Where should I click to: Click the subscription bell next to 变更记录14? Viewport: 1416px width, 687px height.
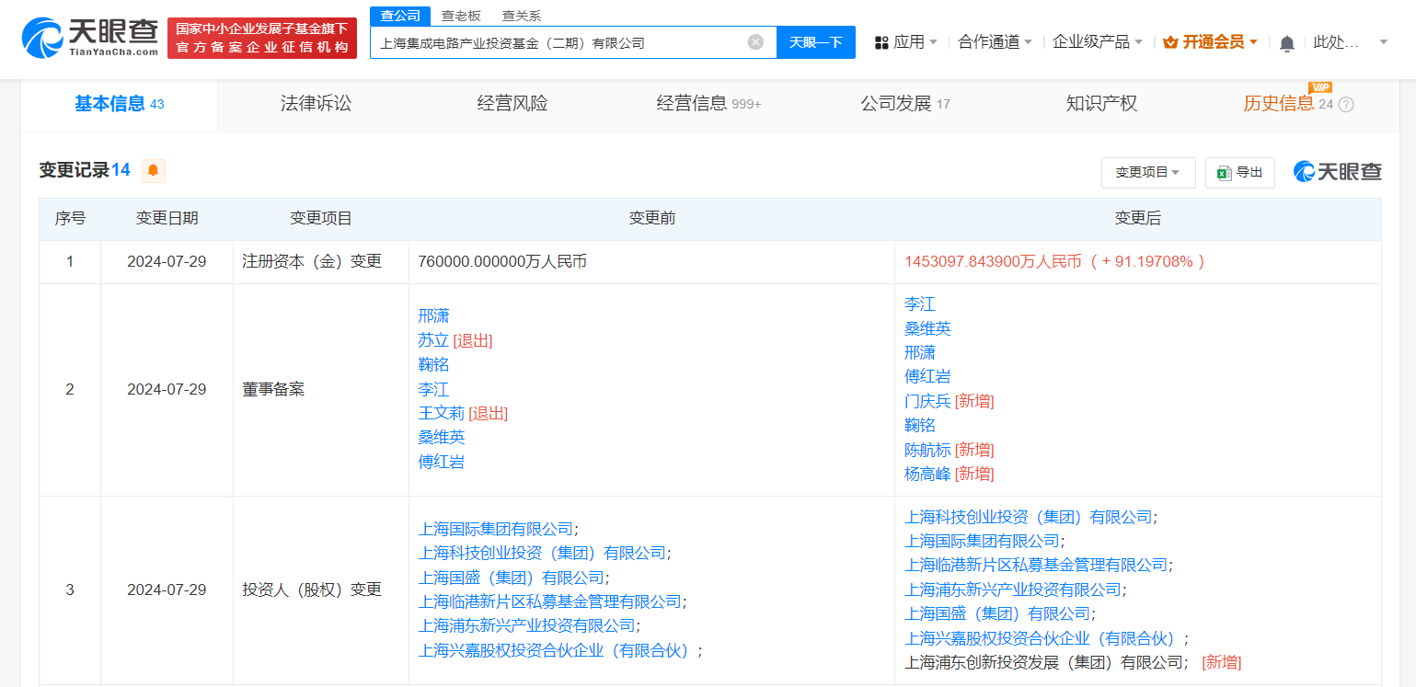point(152,170)
